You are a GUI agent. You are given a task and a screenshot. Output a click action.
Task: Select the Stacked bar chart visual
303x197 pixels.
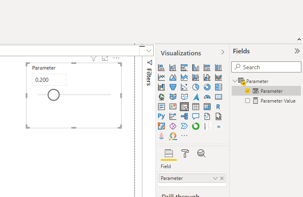pyautogui.click(x=161, y=68)
